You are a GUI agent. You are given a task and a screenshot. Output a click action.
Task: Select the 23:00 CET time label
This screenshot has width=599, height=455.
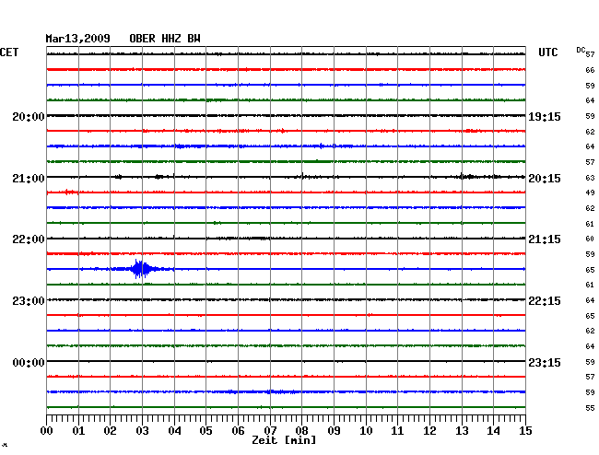(x=29, y=301)
